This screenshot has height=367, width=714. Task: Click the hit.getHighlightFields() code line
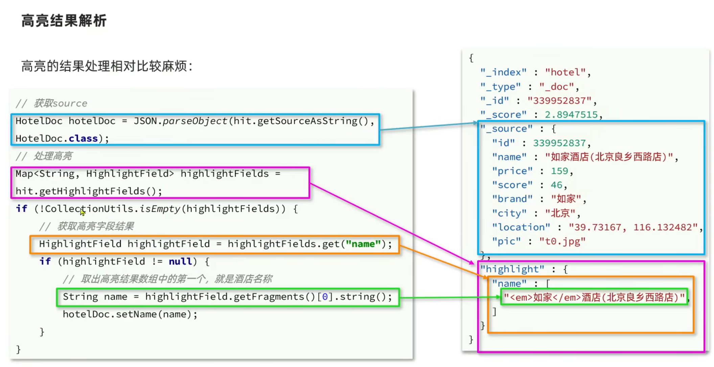[x=89, y=191]
